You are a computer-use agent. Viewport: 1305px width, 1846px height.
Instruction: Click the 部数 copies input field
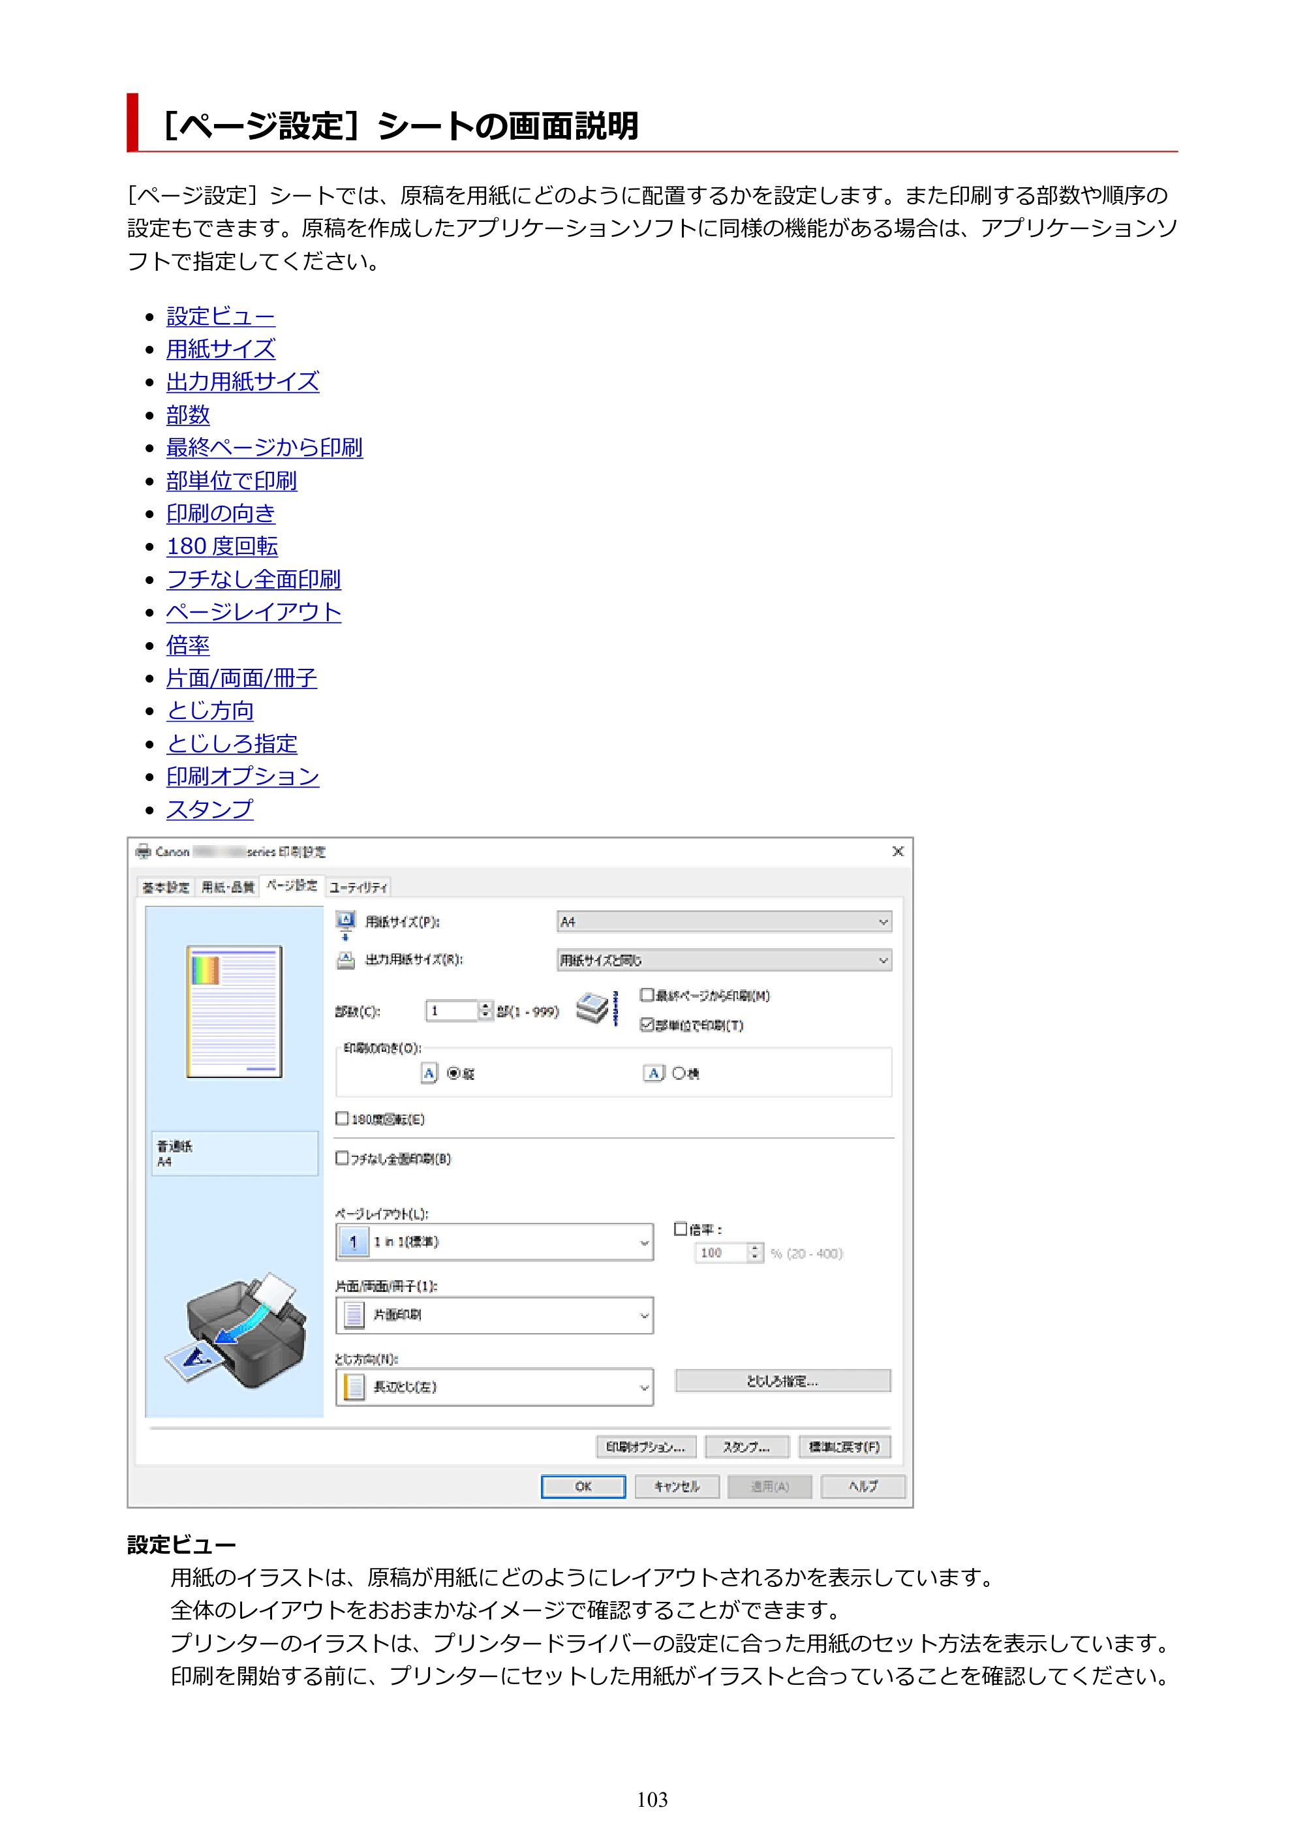coord(452,1011)
